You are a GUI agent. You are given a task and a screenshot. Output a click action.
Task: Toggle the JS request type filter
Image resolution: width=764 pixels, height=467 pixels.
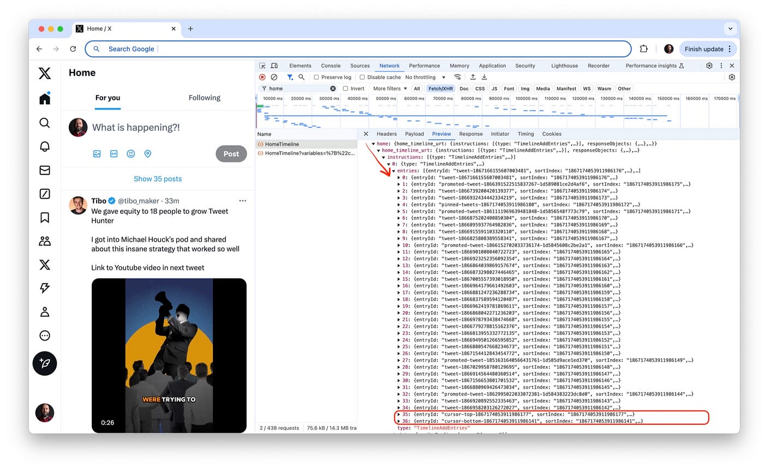click(494, 88)
